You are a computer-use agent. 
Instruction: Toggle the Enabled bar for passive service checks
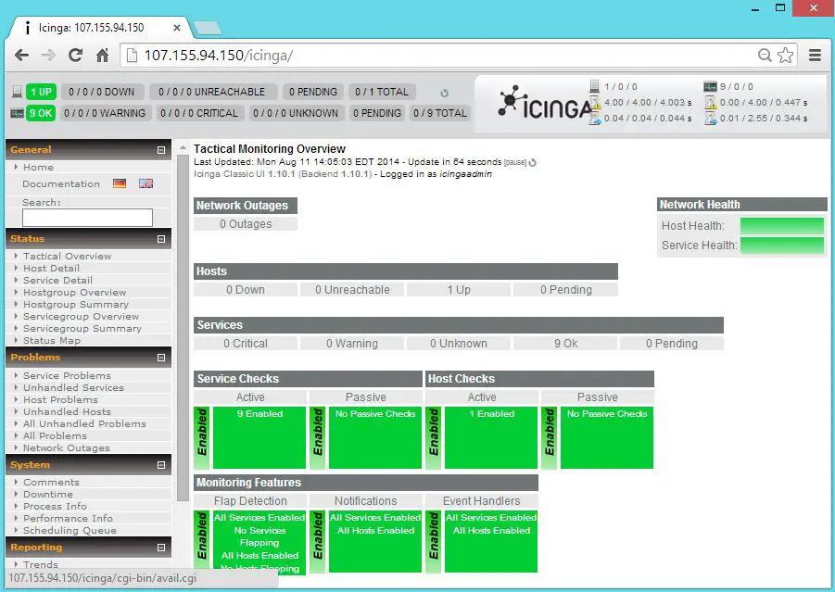tap(317, 437)
